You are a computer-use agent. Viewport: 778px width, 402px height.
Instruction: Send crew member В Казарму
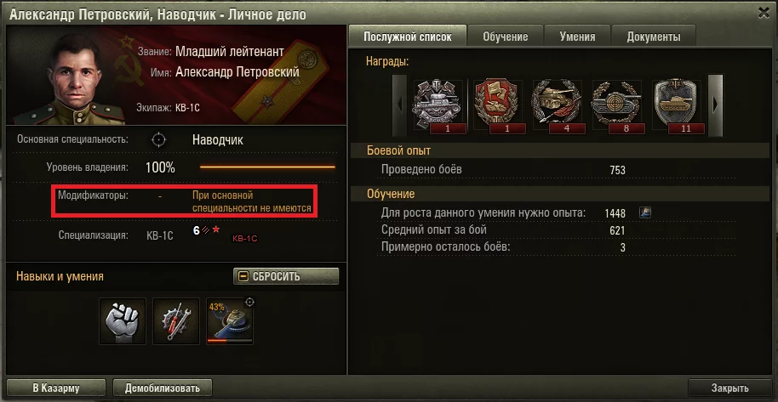pos(56,388)
